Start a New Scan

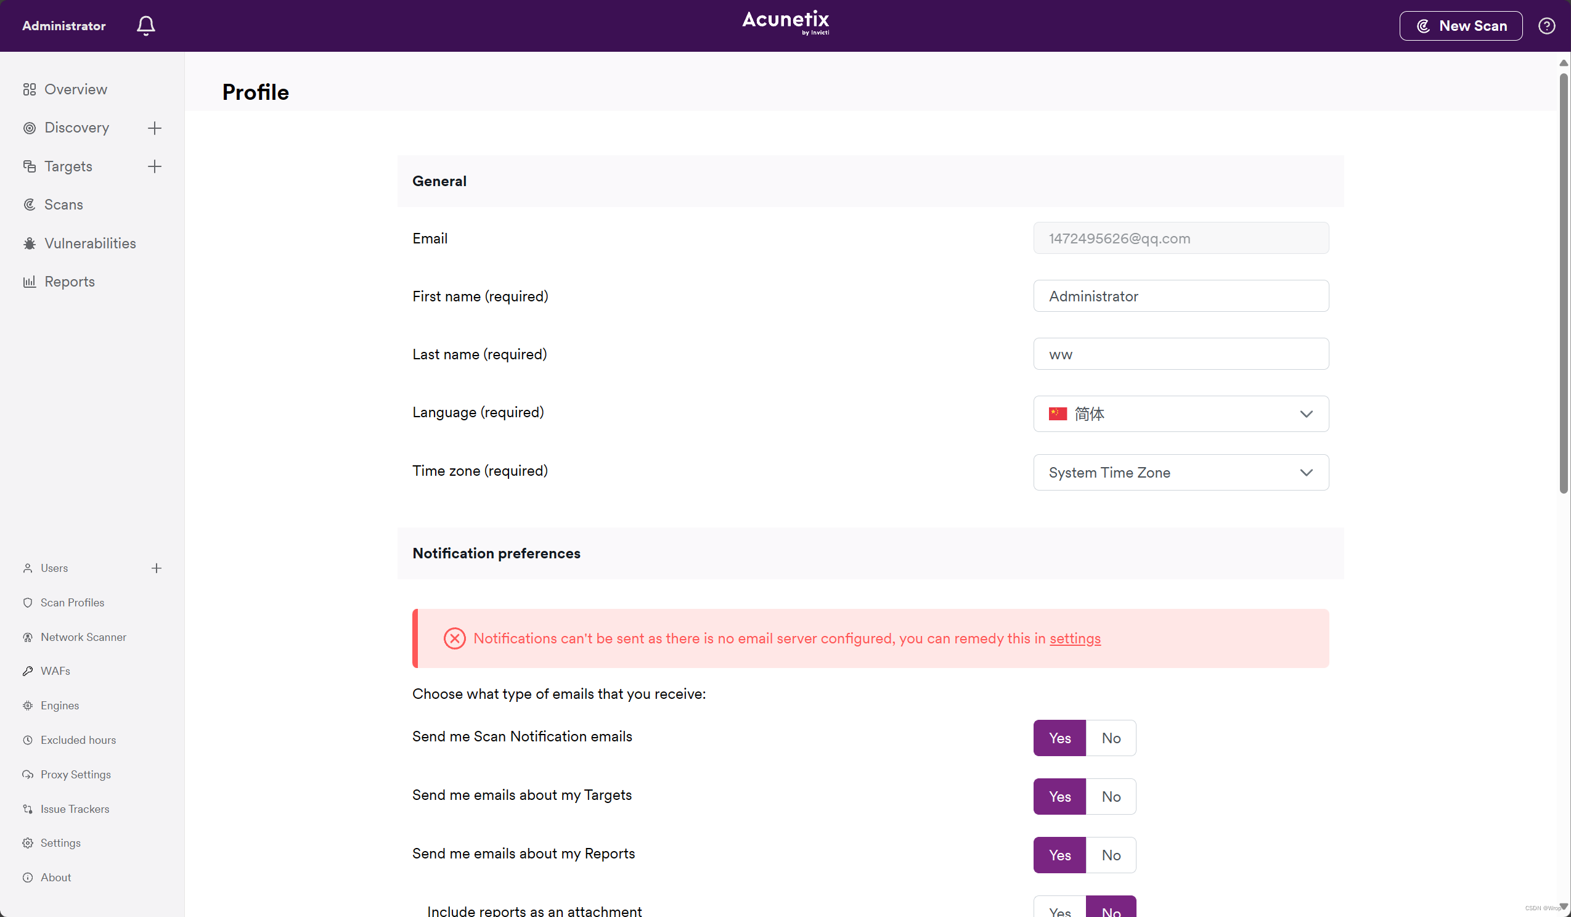(1461, 25)
